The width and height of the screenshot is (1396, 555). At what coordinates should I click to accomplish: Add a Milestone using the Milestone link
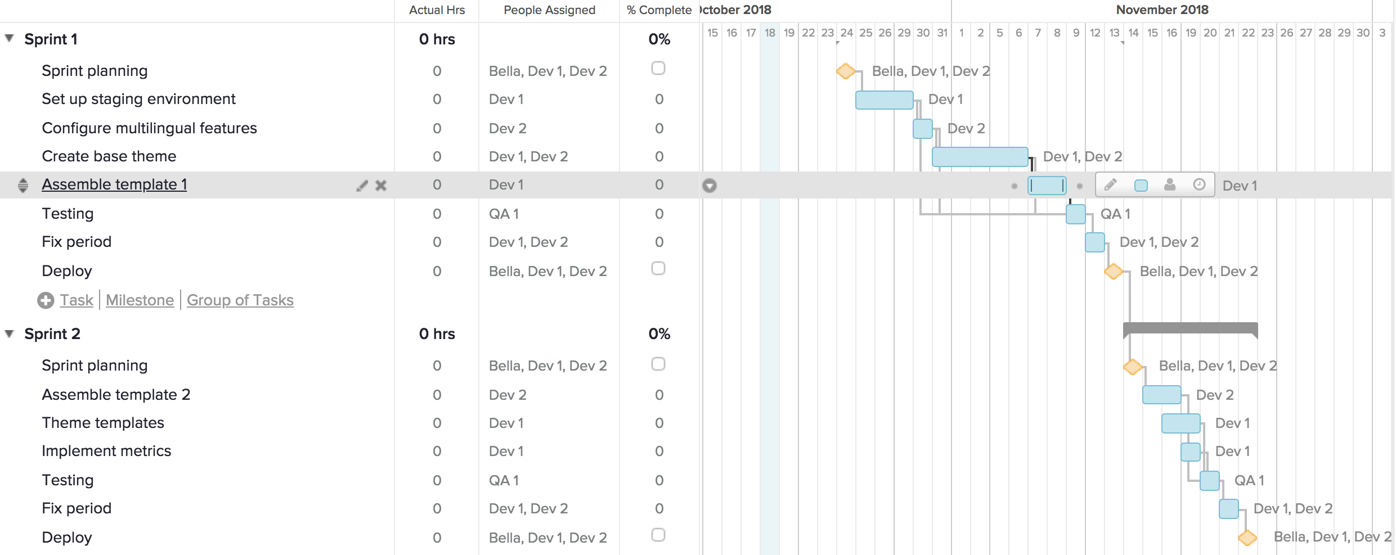click(x=139, y=300)
